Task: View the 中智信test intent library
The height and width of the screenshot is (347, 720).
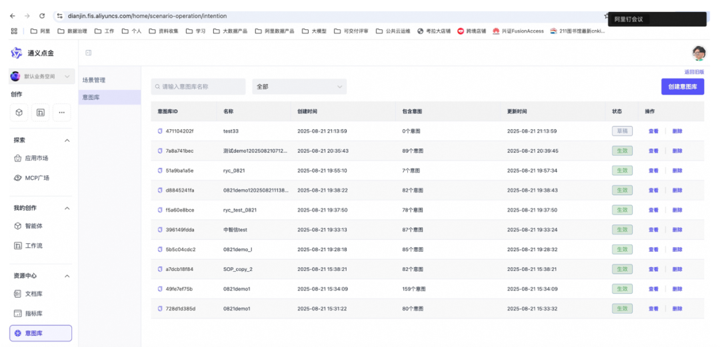Action: [x=653, y=230]
